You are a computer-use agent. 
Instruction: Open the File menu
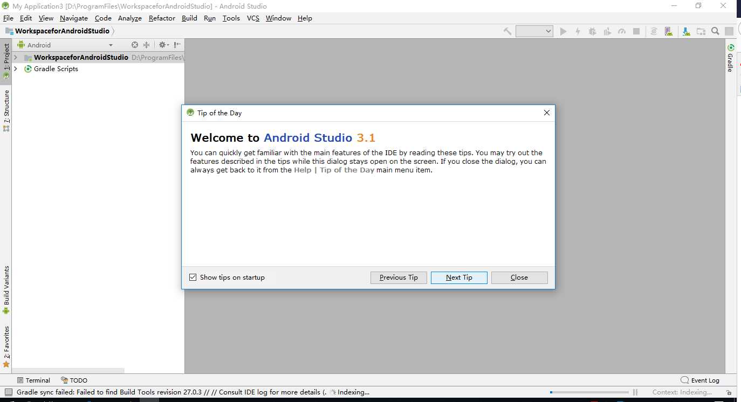click(8, 18)
